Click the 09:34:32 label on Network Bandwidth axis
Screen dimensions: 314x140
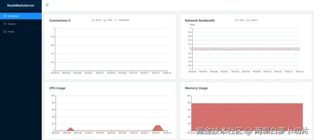tap(192, 71)
